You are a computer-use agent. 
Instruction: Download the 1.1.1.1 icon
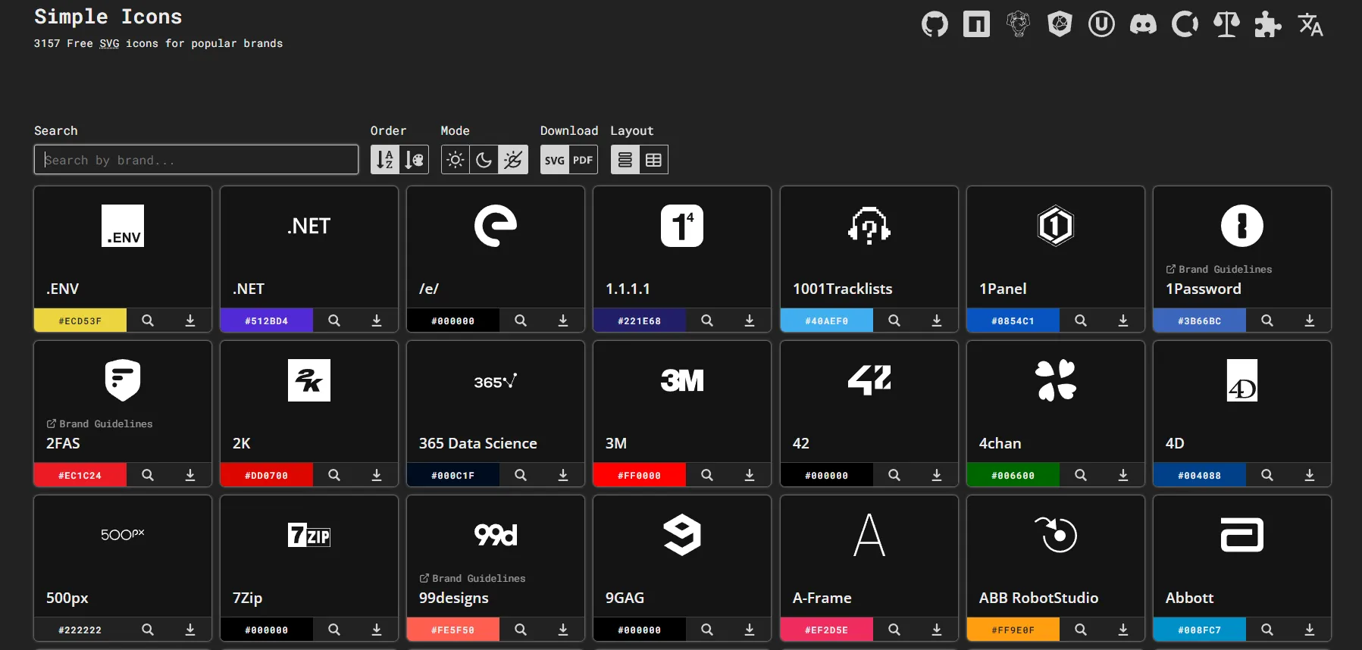[750, 320]
